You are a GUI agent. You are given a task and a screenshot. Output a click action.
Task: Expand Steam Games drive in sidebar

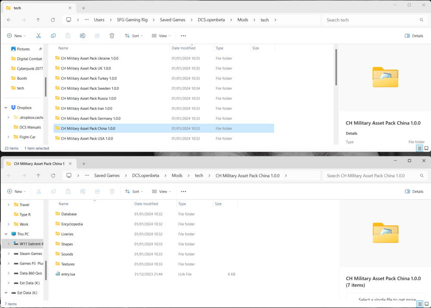(x=9, y=254)
